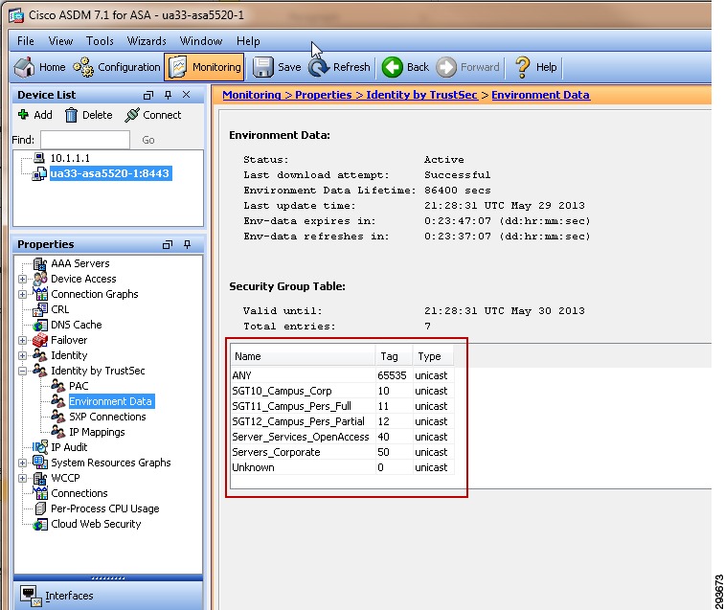Open the Wizards menu

point(147,41)
